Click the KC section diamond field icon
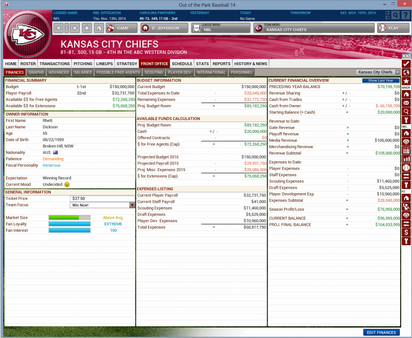Viewport: 412px width, 338px height. click(x=406, y=215)
